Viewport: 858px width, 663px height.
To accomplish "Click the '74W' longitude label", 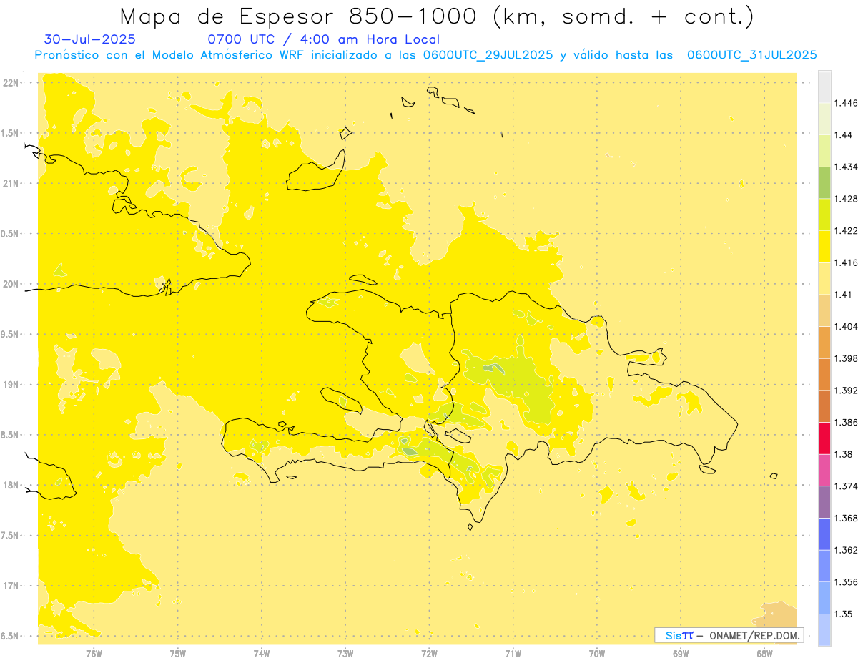I will click(261, 653).
